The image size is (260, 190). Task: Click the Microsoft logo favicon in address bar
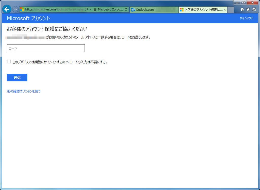pos(22,9)
